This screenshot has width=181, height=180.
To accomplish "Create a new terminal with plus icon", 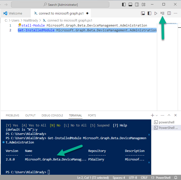I will (152, 115).
